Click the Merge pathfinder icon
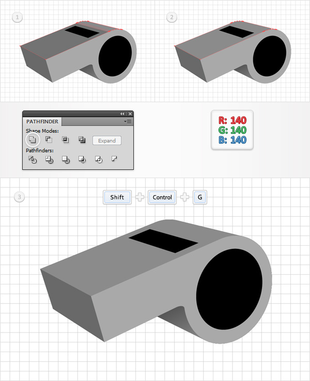310x381 pixels. pyautogui.click(x=66, y=160)
